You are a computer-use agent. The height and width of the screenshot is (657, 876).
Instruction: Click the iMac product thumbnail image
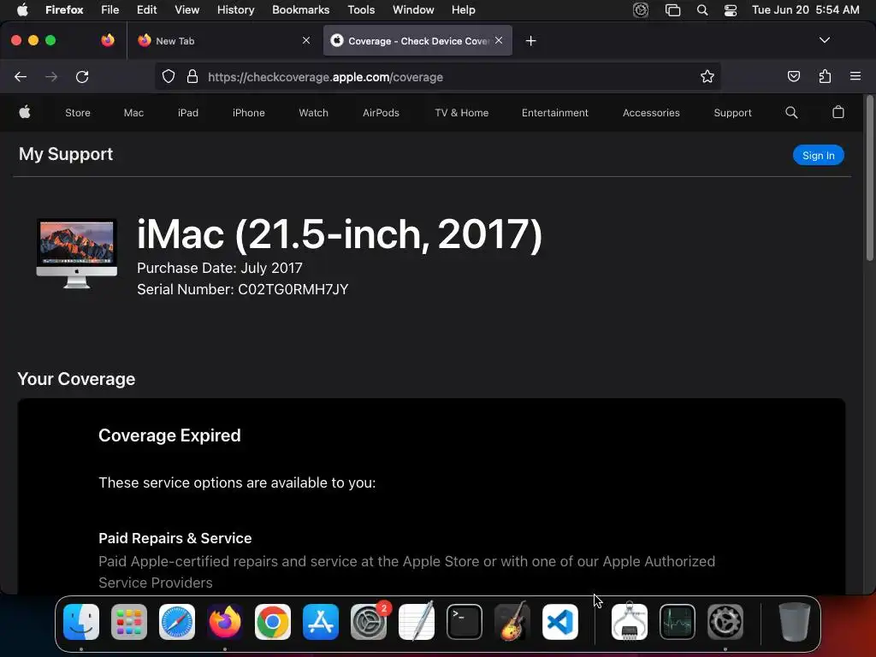(x=76, y=253)
